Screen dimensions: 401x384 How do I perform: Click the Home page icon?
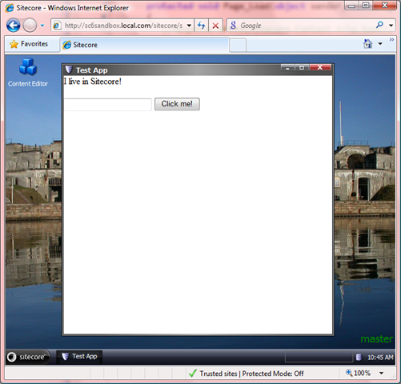point(368,44)
